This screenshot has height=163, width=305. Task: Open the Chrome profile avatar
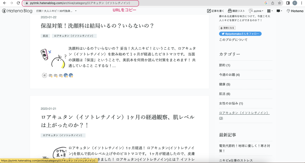coord(295,3)
